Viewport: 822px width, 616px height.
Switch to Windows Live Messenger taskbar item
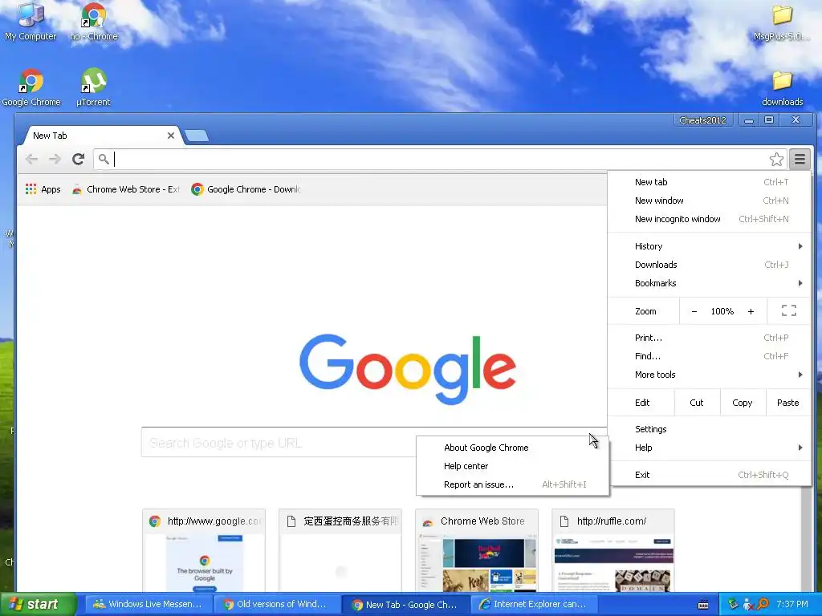[149, 604]
